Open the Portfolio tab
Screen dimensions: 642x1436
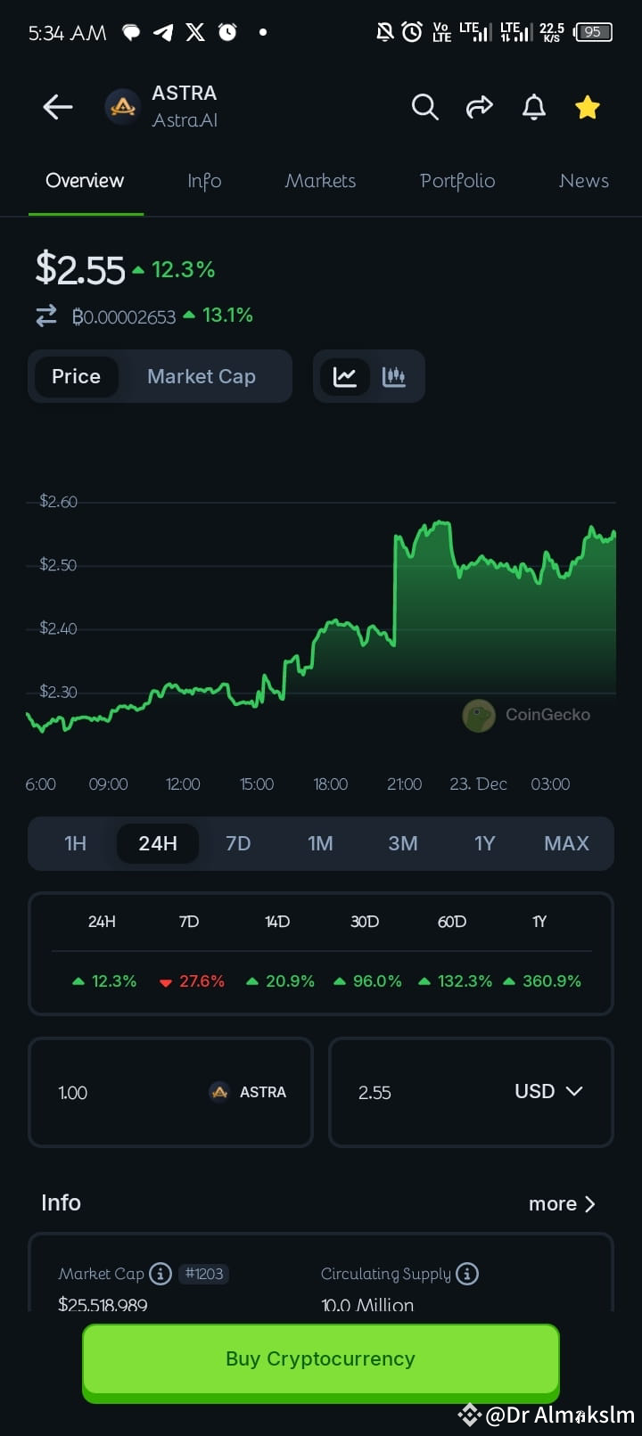click(457, 181)
